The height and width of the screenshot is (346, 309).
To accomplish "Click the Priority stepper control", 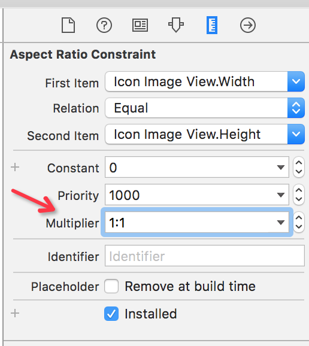I will [x=299, y=195].
